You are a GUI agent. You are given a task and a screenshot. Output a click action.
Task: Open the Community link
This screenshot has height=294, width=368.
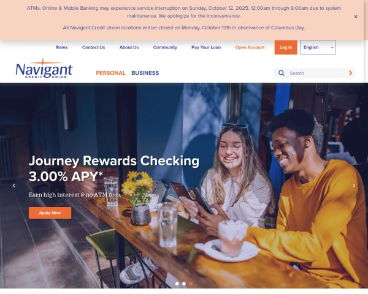[x=165, y=47]
